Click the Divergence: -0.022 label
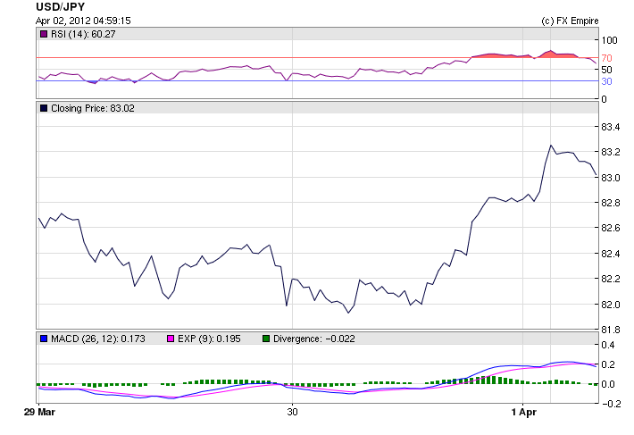Image resolution: width=634 pixels, height=435 pixels. point(314,339)
